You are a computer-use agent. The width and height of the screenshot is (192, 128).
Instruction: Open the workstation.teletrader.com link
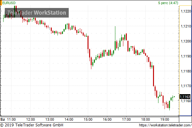coord(165,125)
